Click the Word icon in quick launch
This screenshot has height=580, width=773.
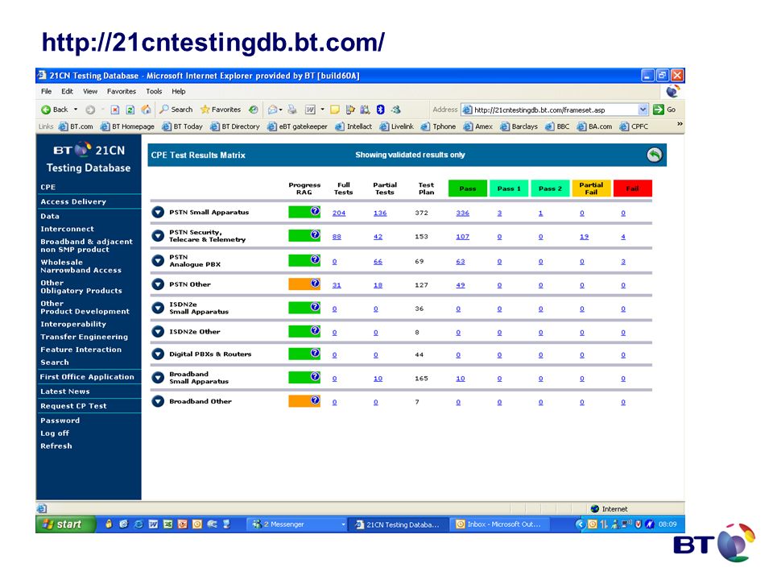(153, 524)
